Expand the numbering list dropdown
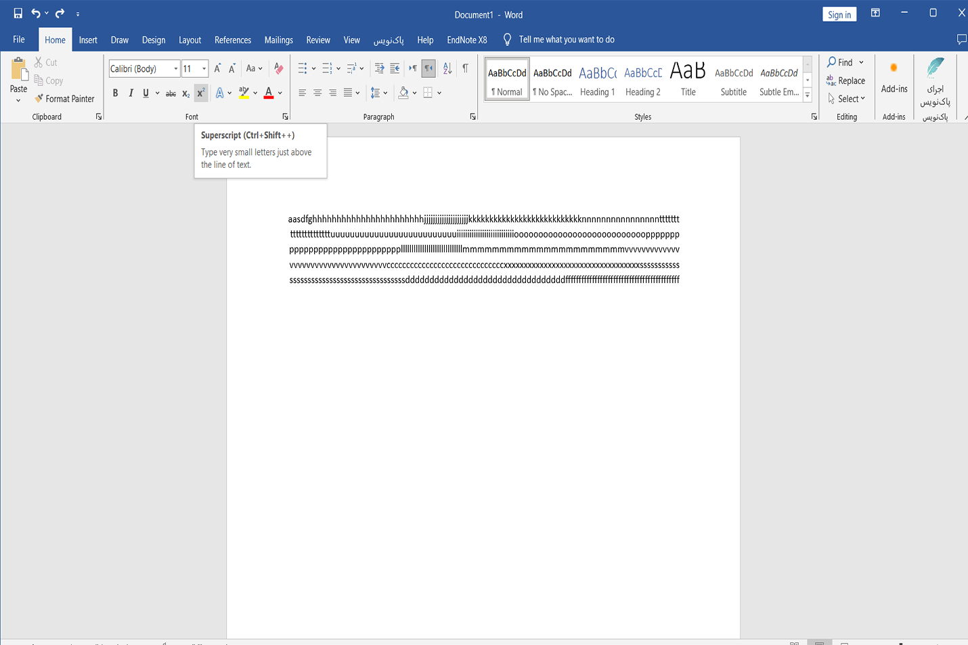968x645 pixels. [x=338, y=68]
